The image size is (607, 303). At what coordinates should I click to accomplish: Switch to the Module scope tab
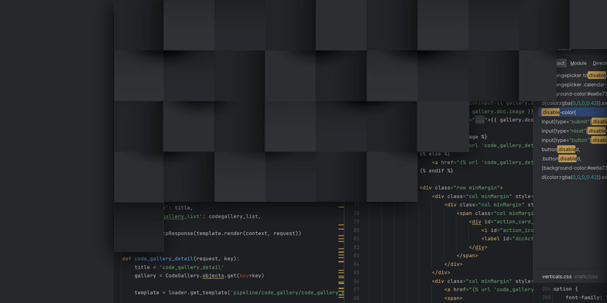578,63
